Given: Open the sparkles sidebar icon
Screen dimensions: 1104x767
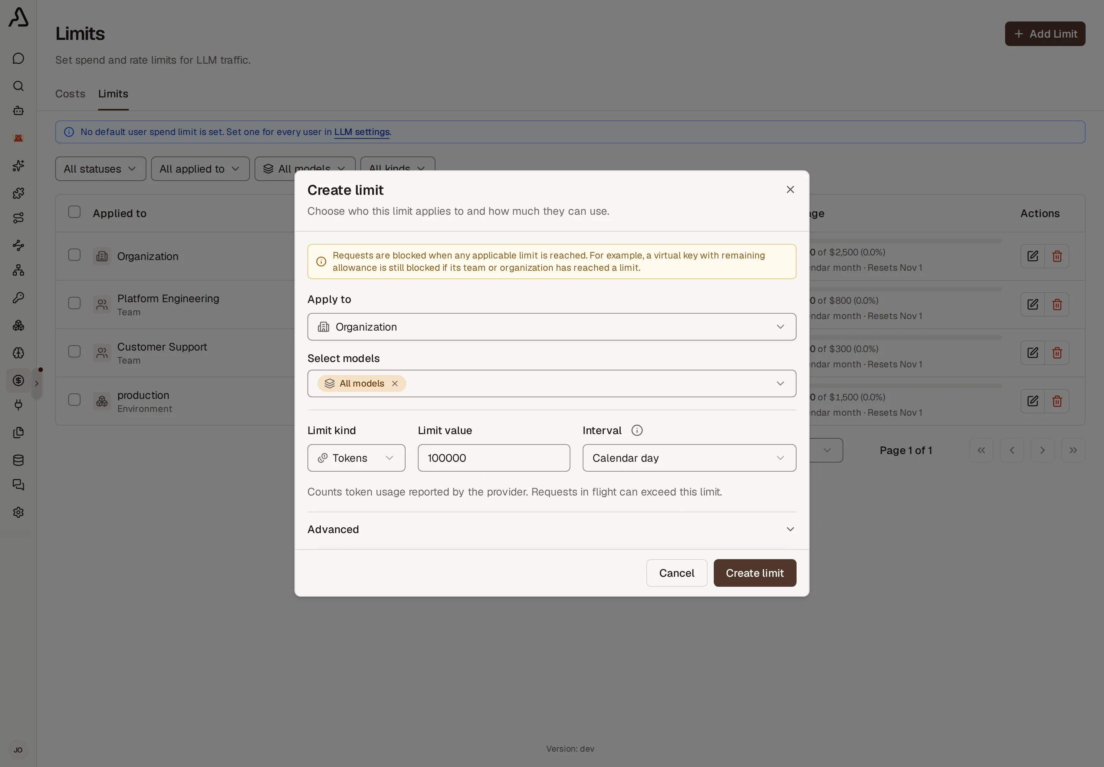Looking at the screenshot, I should pyautogui.click(x=18, y=165).
